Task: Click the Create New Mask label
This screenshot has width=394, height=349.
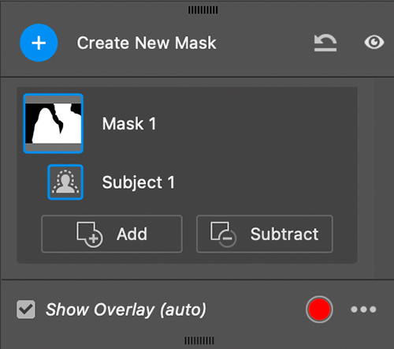Action: (x=147, y=43)
